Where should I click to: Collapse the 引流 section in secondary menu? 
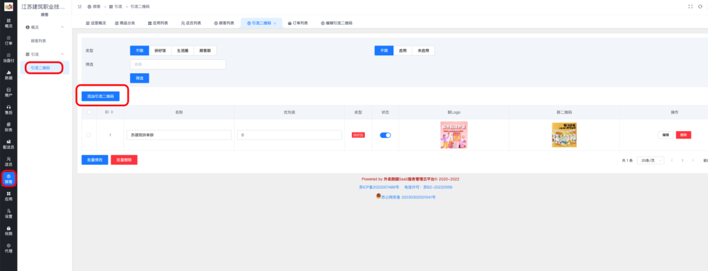(62, 54)
